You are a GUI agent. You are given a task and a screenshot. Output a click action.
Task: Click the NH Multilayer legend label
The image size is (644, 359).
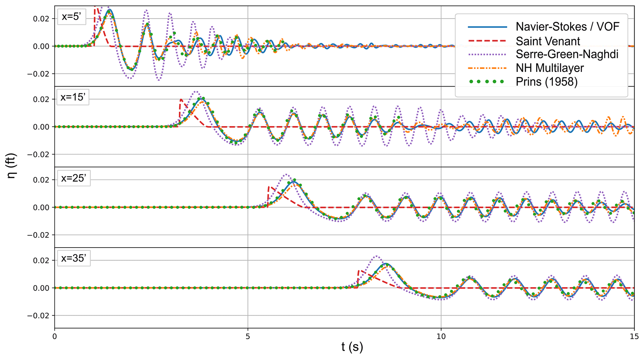[550, 68]
